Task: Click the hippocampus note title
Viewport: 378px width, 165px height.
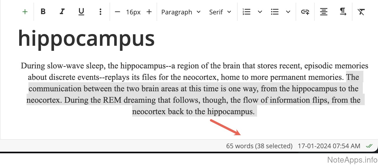Action: (x=86, y=38)
